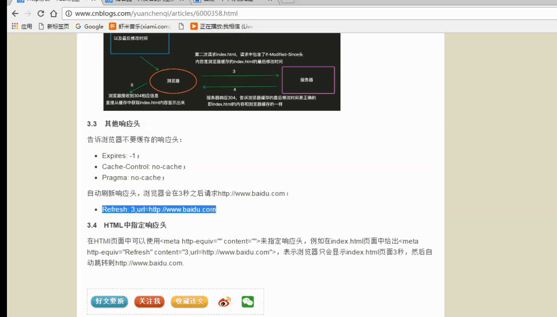
Task: Open the Google bookmark
Action: (x=89, y=26)
